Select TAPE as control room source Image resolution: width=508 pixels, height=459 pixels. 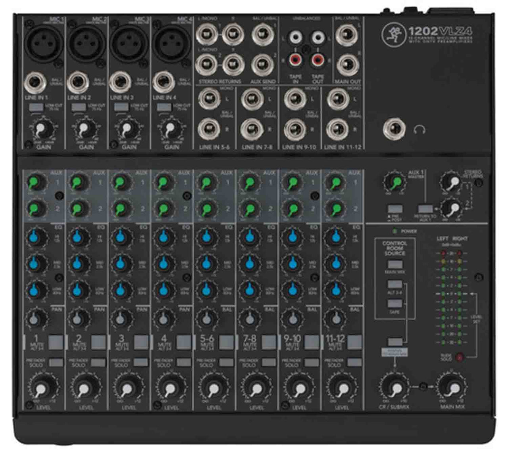(x=395, y=304)
